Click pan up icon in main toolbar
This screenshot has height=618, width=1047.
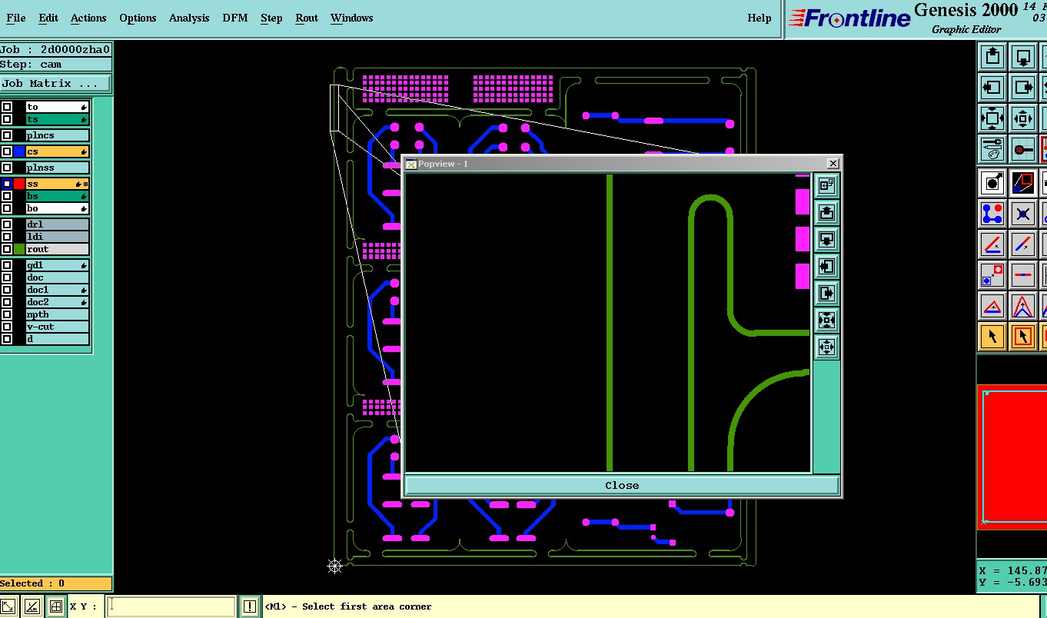[x=992, y=57]
